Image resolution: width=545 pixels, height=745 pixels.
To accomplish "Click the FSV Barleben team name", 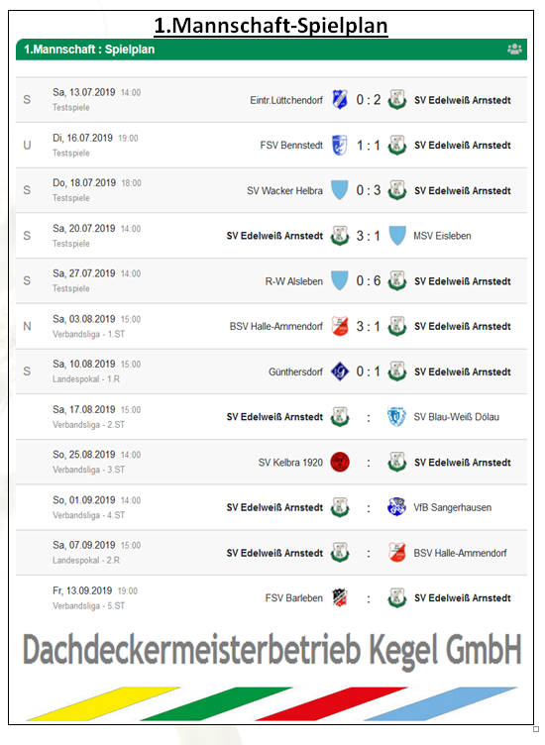I will pyautogui.click(x=293, y=597).
